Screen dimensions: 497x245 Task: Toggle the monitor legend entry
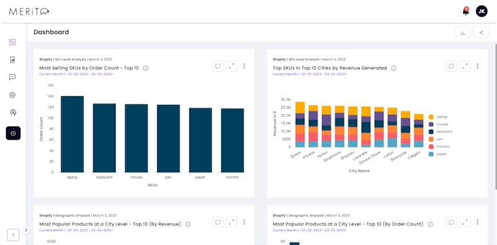[x=439, y=146]
